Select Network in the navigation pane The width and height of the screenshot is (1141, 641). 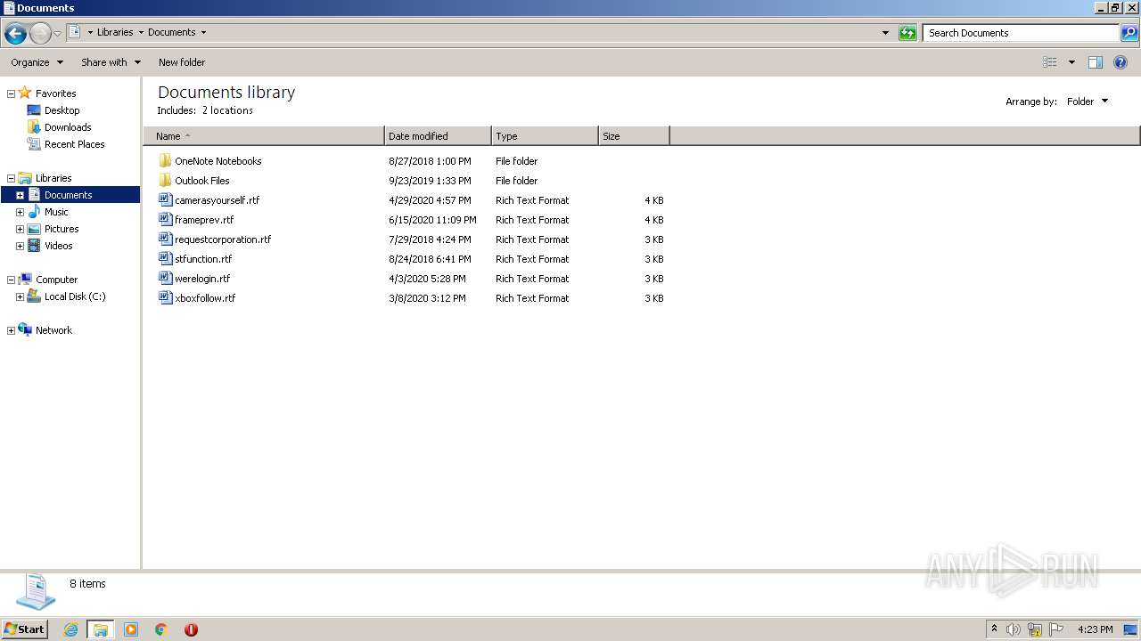point(53,330)
